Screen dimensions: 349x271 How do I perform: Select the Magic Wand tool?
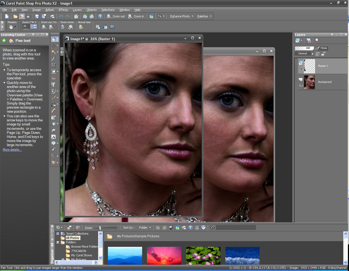coord(54,52)
